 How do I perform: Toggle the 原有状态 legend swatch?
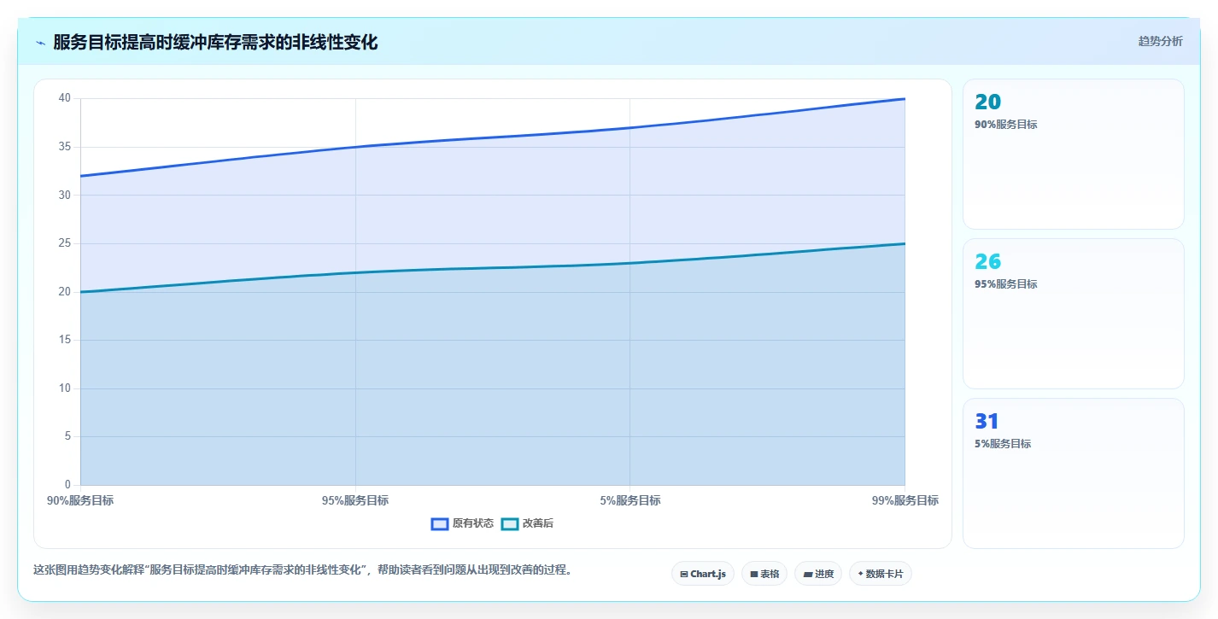[440, 523]
